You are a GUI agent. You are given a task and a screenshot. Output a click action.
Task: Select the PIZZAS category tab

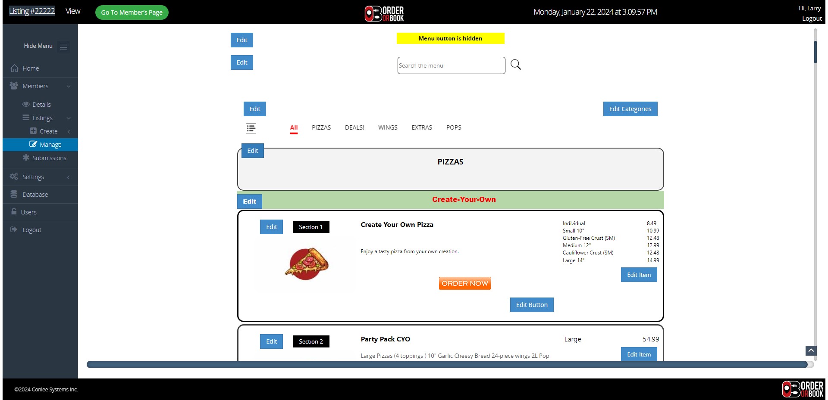click(x=321, y=127)
